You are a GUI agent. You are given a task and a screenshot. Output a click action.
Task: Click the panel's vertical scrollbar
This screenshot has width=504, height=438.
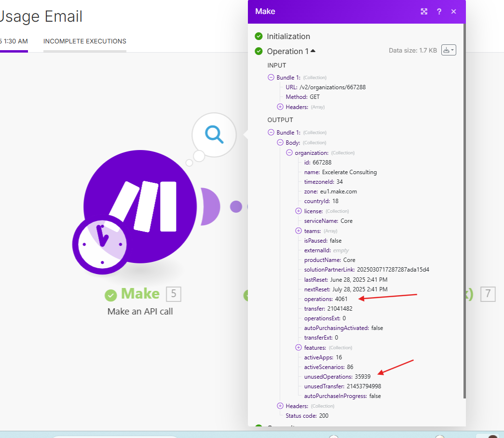point(464,211)
